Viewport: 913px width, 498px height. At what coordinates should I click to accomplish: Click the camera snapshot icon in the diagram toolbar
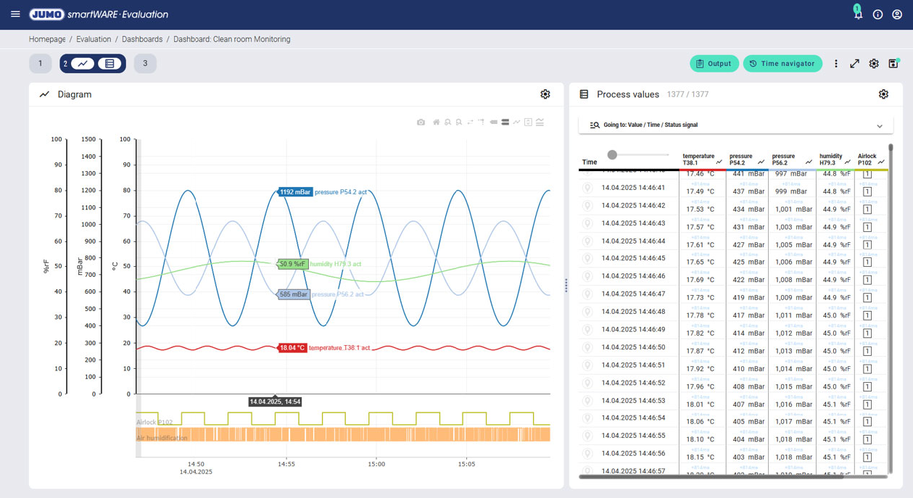(421, 123)
